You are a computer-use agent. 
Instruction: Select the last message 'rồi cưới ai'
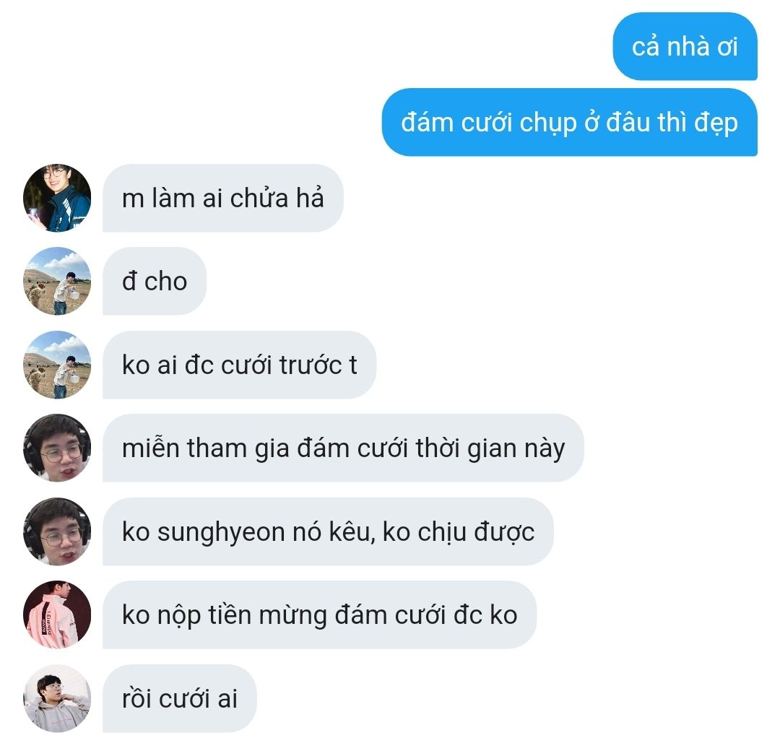[x=180, y=698]
